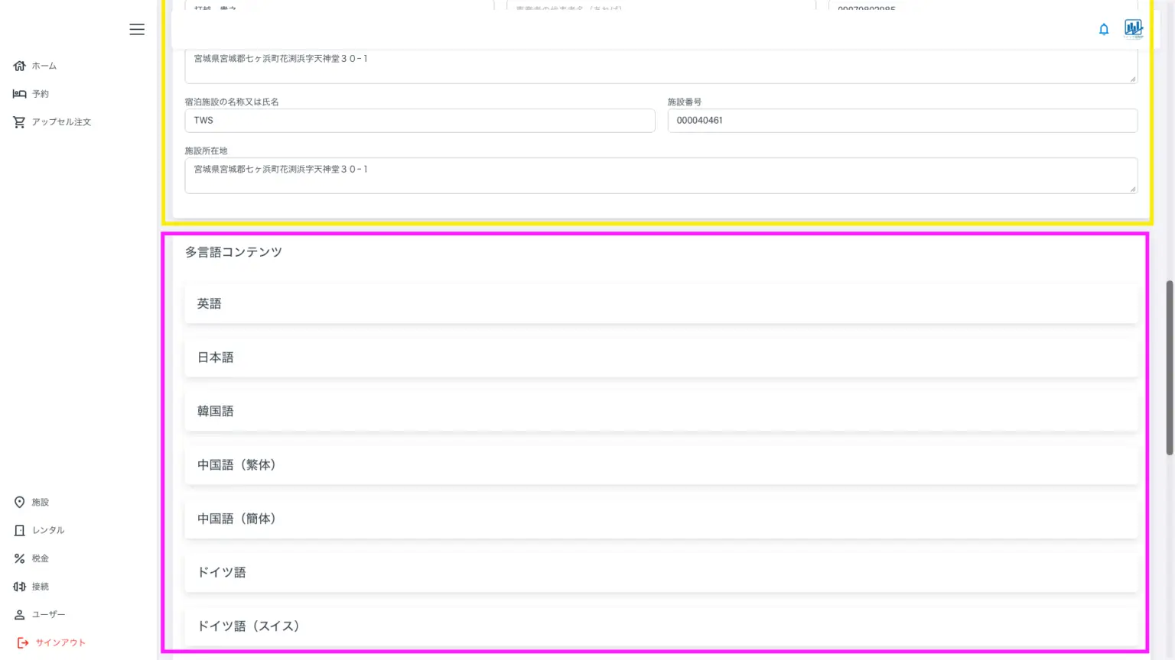
Task: Click the percent tax icon
Action: pyautogui.click(x=20, y=558)
